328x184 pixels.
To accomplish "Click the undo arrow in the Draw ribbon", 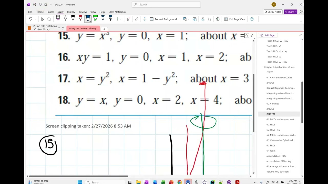I will [x=30, y=19].
